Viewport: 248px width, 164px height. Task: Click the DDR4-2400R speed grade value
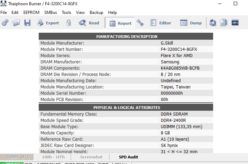[173, 120]
